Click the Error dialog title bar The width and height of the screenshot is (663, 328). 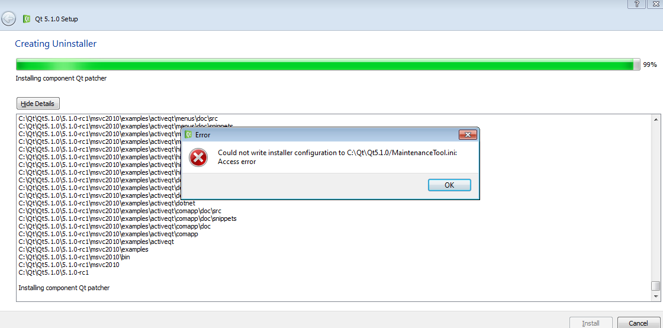click(326, 135)
